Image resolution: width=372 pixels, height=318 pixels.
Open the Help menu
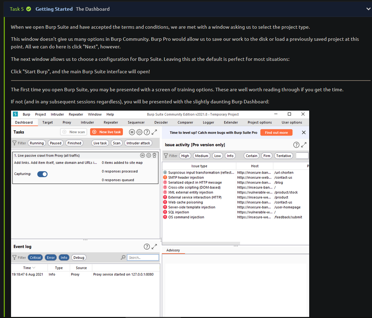pos(110,114)
